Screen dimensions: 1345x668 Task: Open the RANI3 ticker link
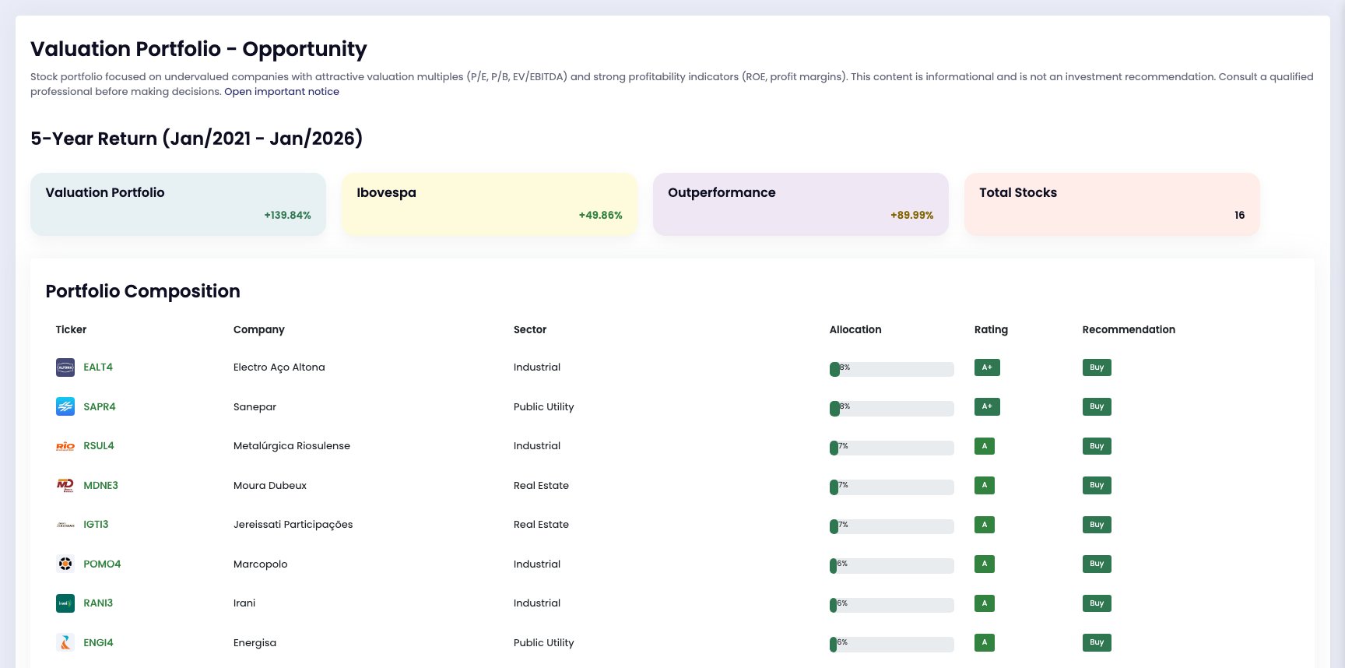98,603
